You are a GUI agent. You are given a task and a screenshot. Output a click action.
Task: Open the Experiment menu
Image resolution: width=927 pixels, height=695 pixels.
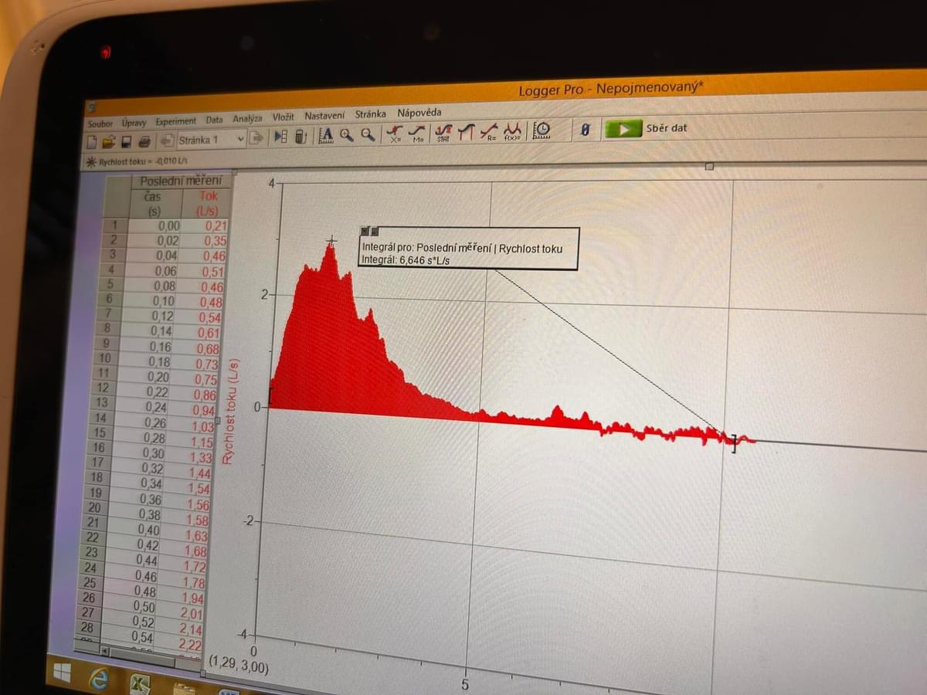click(176, 121)
